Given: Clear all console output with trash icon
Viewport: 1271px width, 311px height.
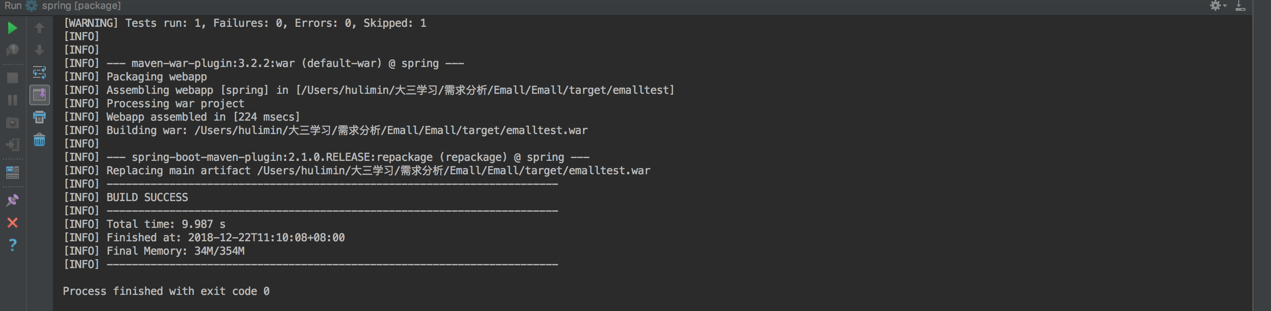Looking at the screenshot, I should click(x=39, y=140).
